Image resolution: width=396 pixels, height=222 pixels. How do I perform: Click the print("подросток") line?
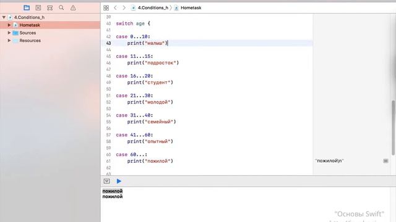coord(153,63)
